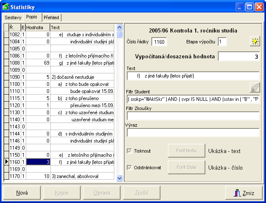Viewport: 266px width, 203px height.
Task: Click the Text field with 'z jiné fakulty'
Action: click(193, 76)
